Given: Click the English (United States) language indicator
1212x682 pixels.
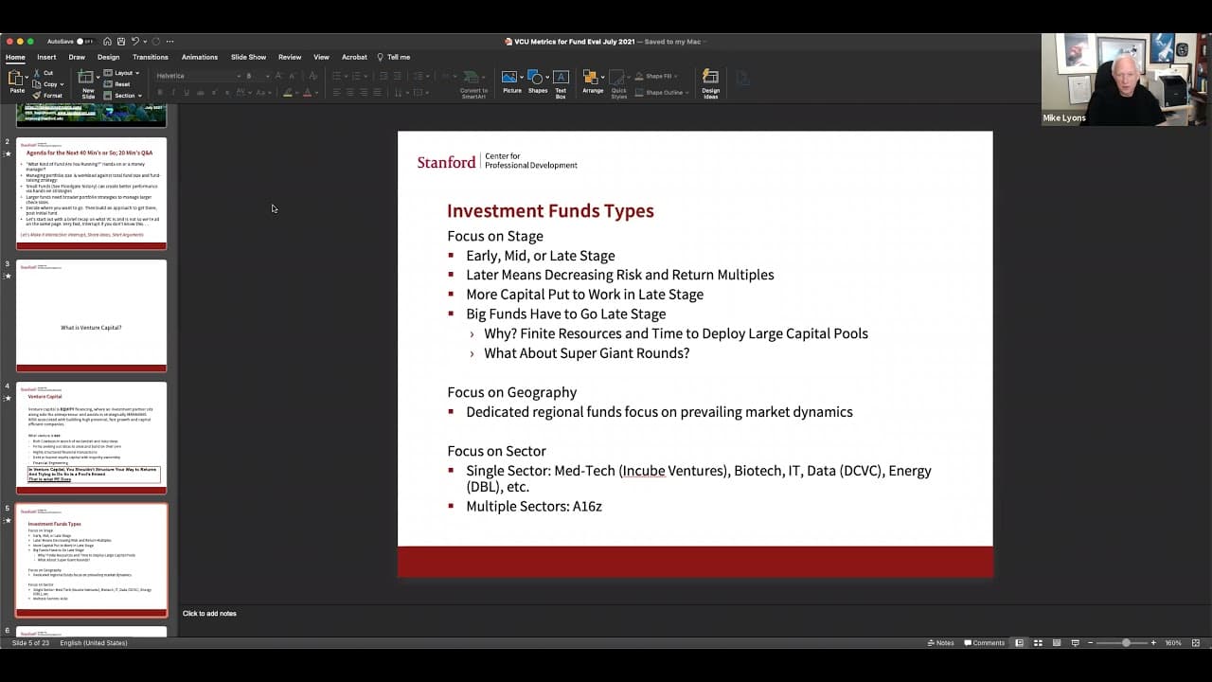Looking at the screenshot, I should pos(94,643).
